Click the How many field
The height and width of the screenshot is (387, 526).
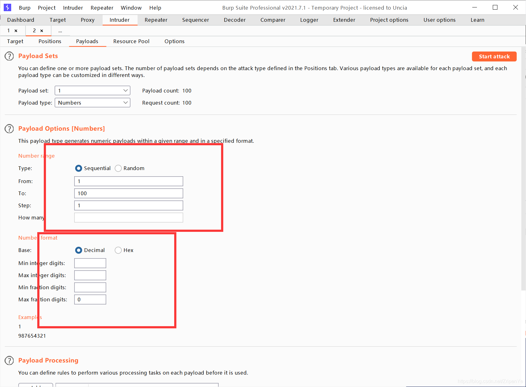(x=129, y=218)
